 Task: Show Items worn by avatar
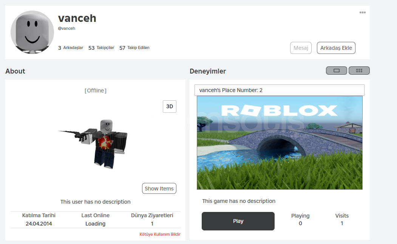159,188
